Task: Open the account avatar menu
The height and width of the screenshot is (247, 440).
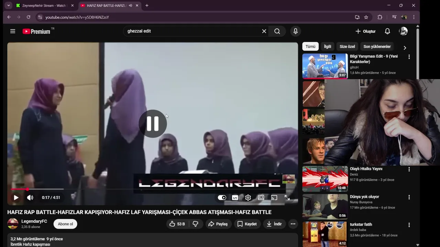Action: (403, 31)
